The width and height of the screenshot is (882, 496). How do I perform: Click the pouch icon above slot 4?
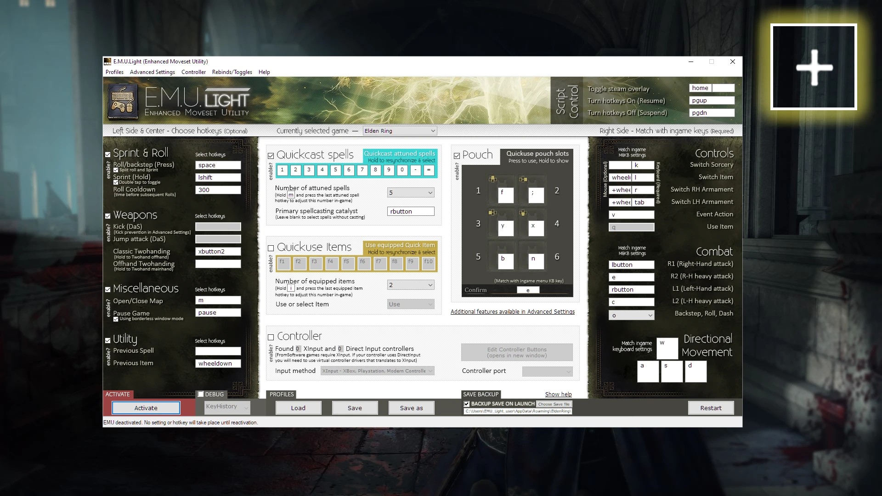(523, 212)
